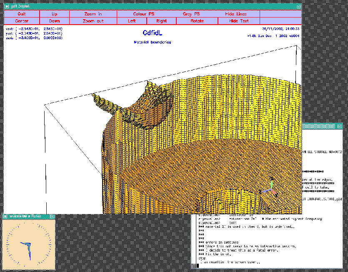This screenshot has height=272, width=348.
Task: Click the yext range text
Action: (x=34, y=33)
